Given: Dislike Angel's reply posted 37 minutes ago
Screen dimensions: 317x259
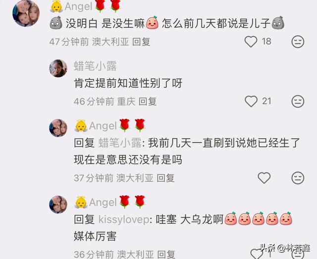Looking at the screenshot, I should click(298, 178).
